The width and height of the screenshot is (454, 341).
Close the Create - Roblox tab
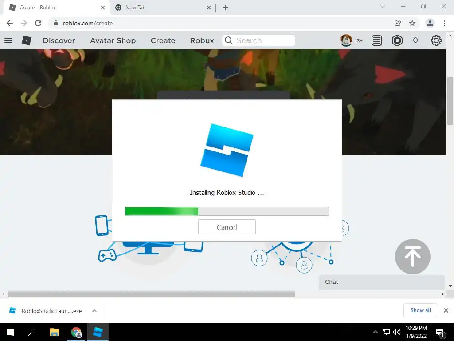click(103, 8)
